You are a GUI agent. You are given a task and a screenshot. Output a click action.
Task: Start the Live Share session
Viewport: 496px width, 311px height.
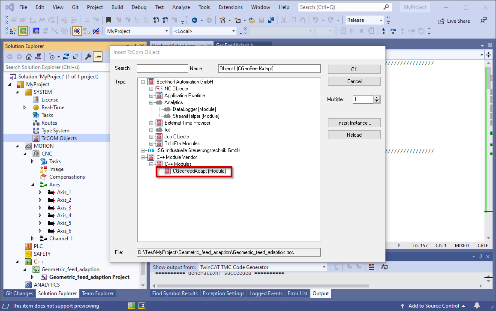point(454,21)
